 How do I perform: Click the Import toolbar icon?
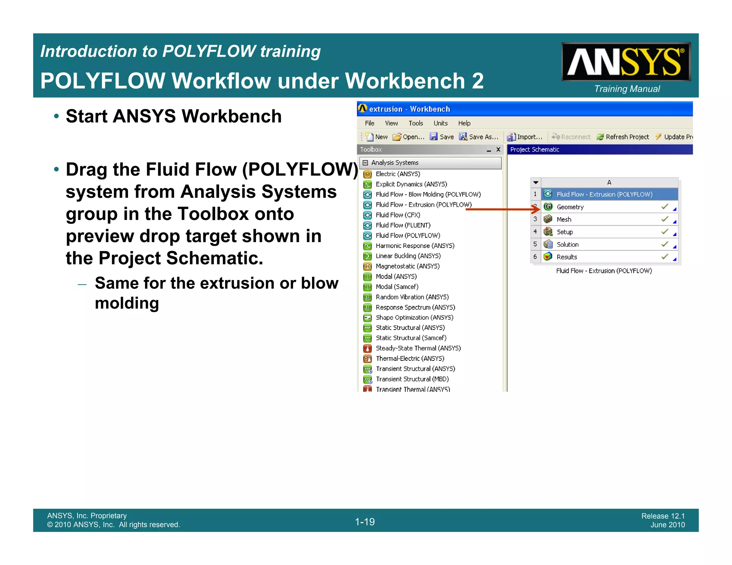[x=511, y=137]
